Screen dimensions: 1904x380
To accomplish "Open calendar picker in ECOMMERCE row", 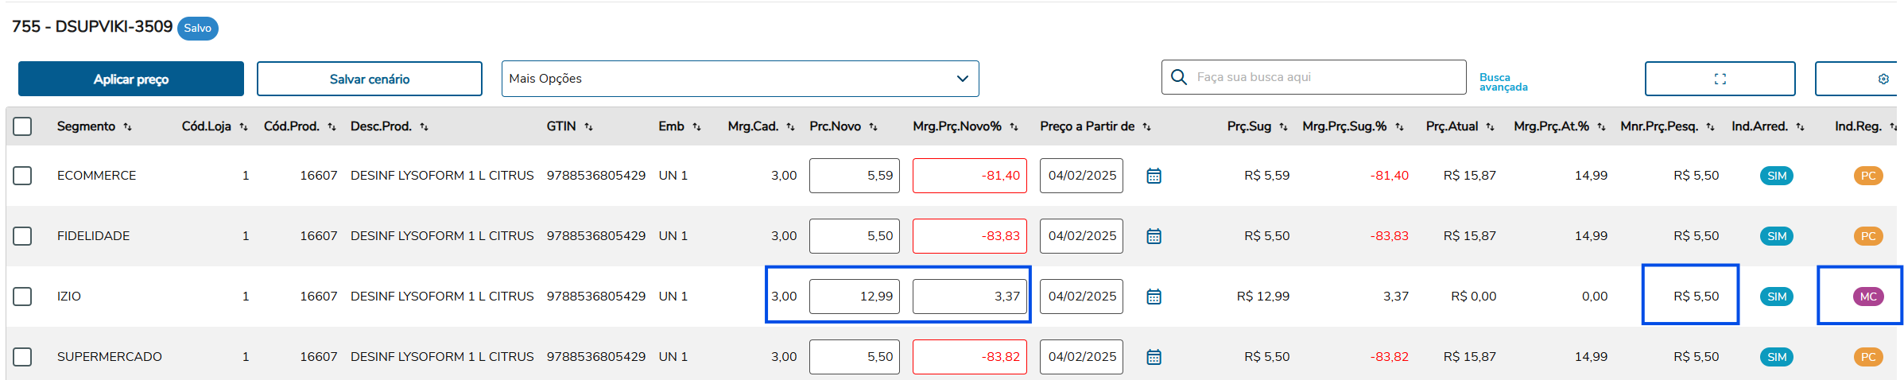I will (x=1154, y=176).
